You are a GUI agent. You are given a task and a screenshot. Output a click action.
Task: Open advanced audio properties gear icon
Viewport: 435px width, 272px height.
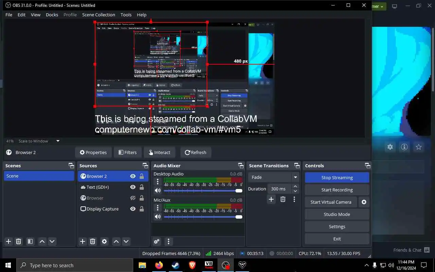pyautogui.click(x=157, y=241)
